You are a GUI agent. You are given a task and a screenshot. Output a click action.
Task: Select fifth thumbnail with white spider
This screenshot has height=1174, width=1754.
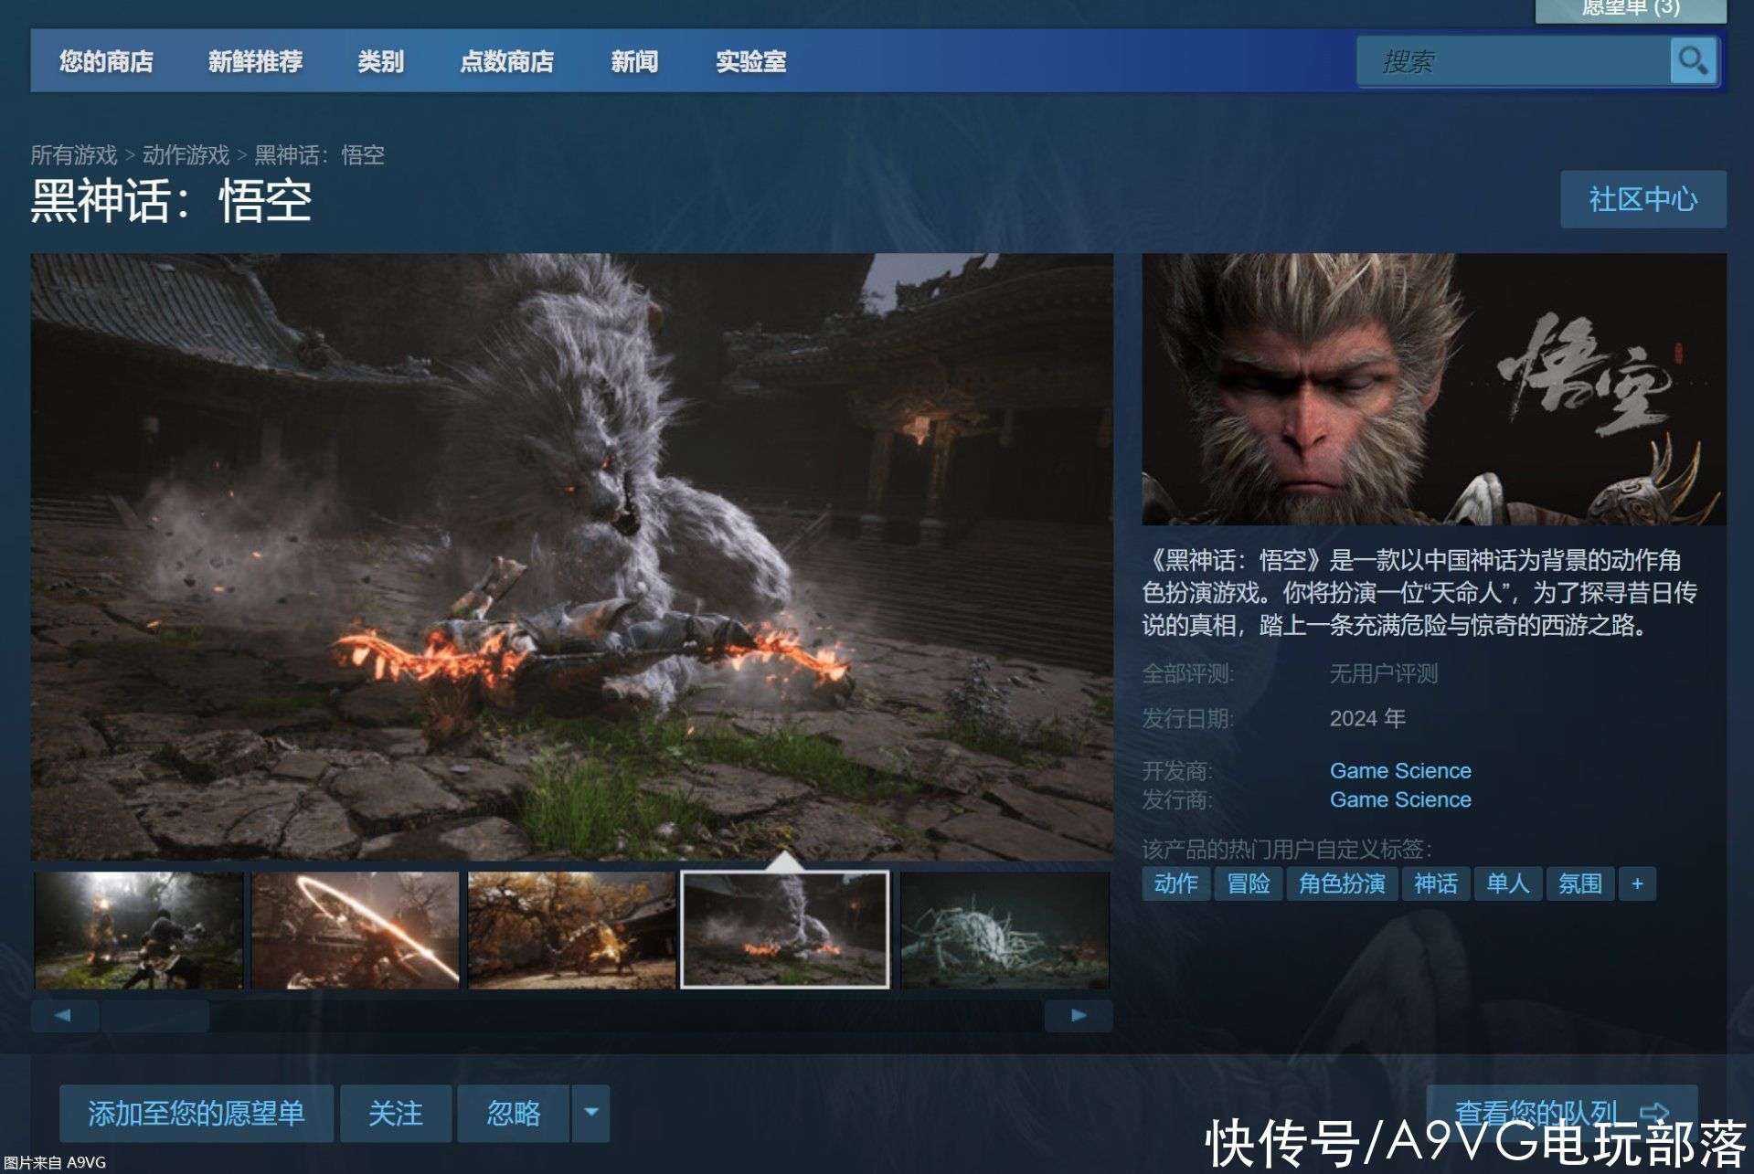[1005, 930]
